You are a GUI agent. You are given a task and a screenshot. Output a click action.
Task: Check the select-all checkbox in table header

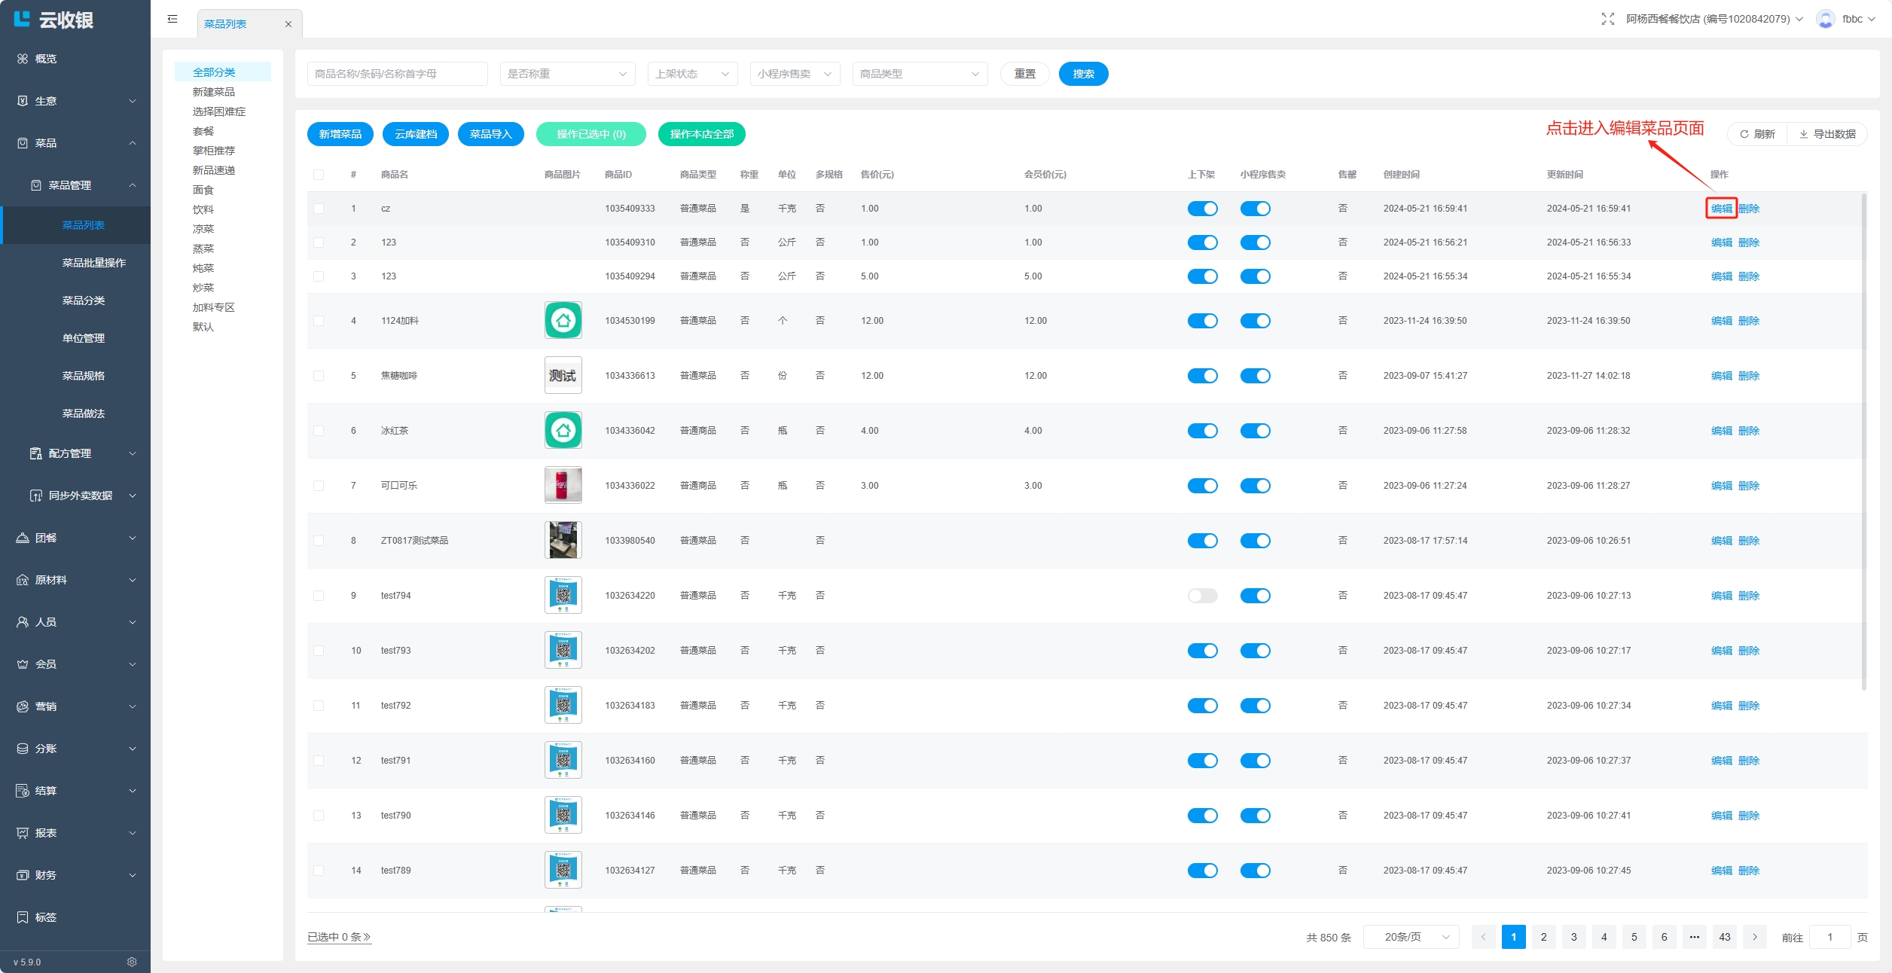tap(319, 175)
